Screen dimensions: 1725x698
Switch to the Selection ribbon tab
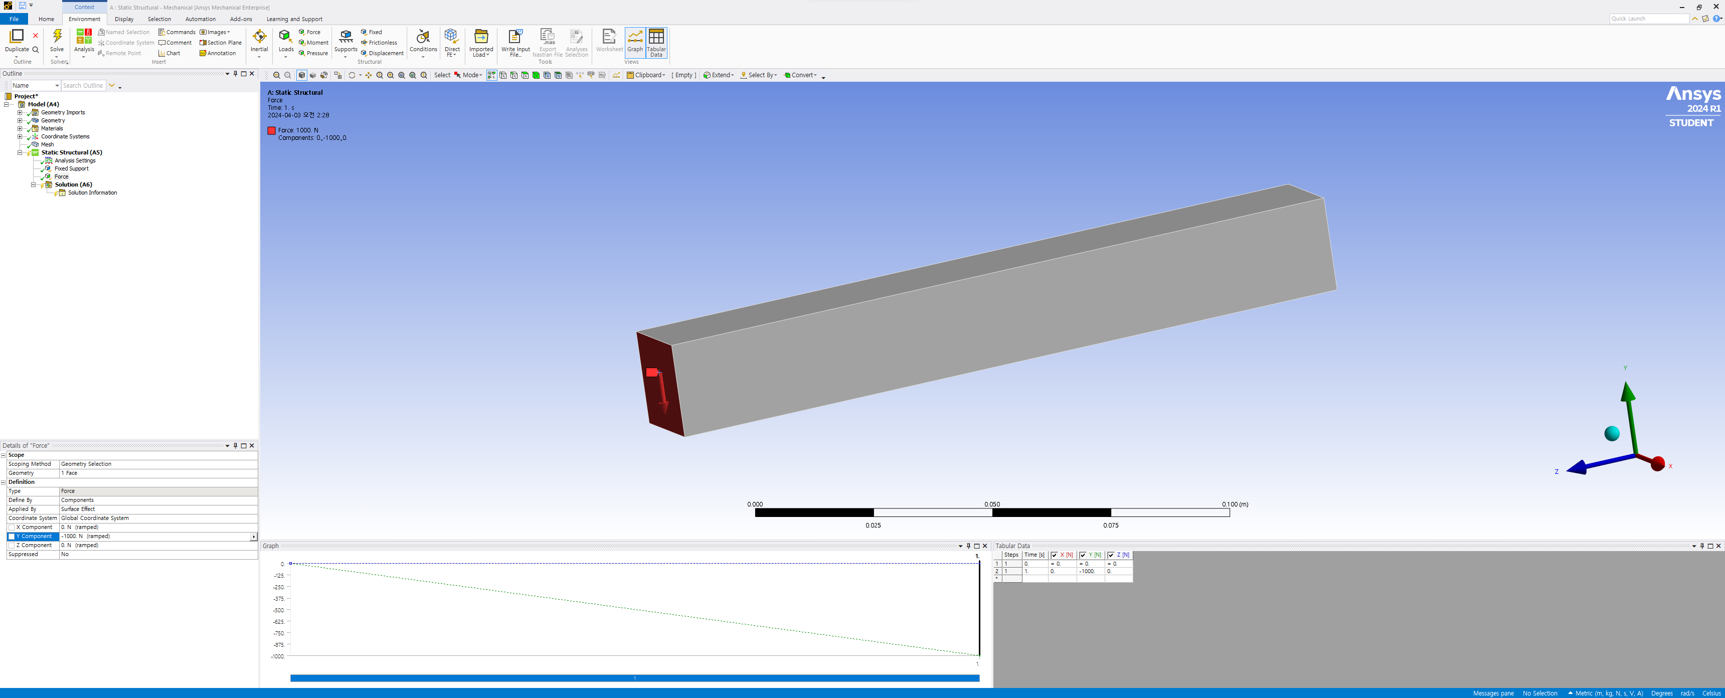(x=159, y=20)
